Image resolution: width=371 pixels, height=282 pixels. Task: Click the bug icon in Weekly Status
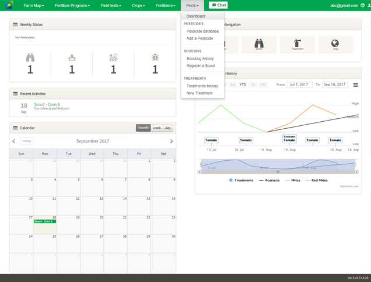click(155, 58)
